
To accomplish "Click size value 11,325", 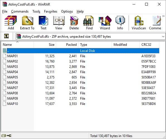I will pyautogui.click(x=50, y=56).
